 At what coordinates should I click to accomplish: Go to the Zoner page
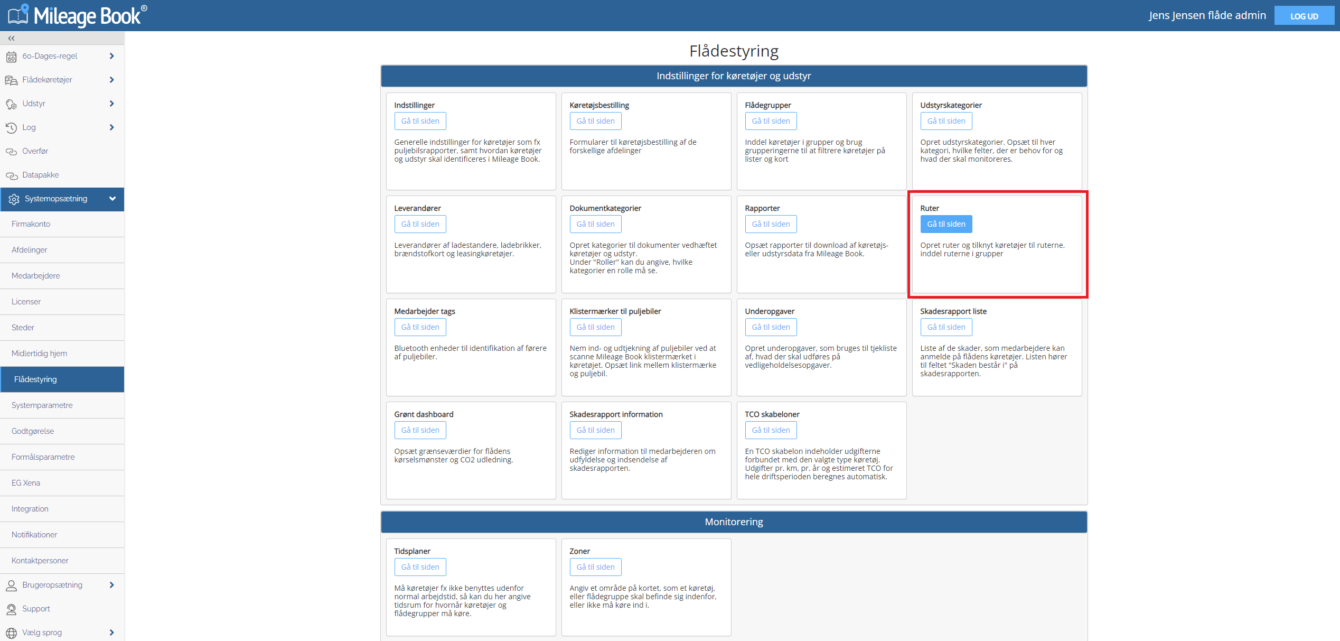[x=595, y=567]
